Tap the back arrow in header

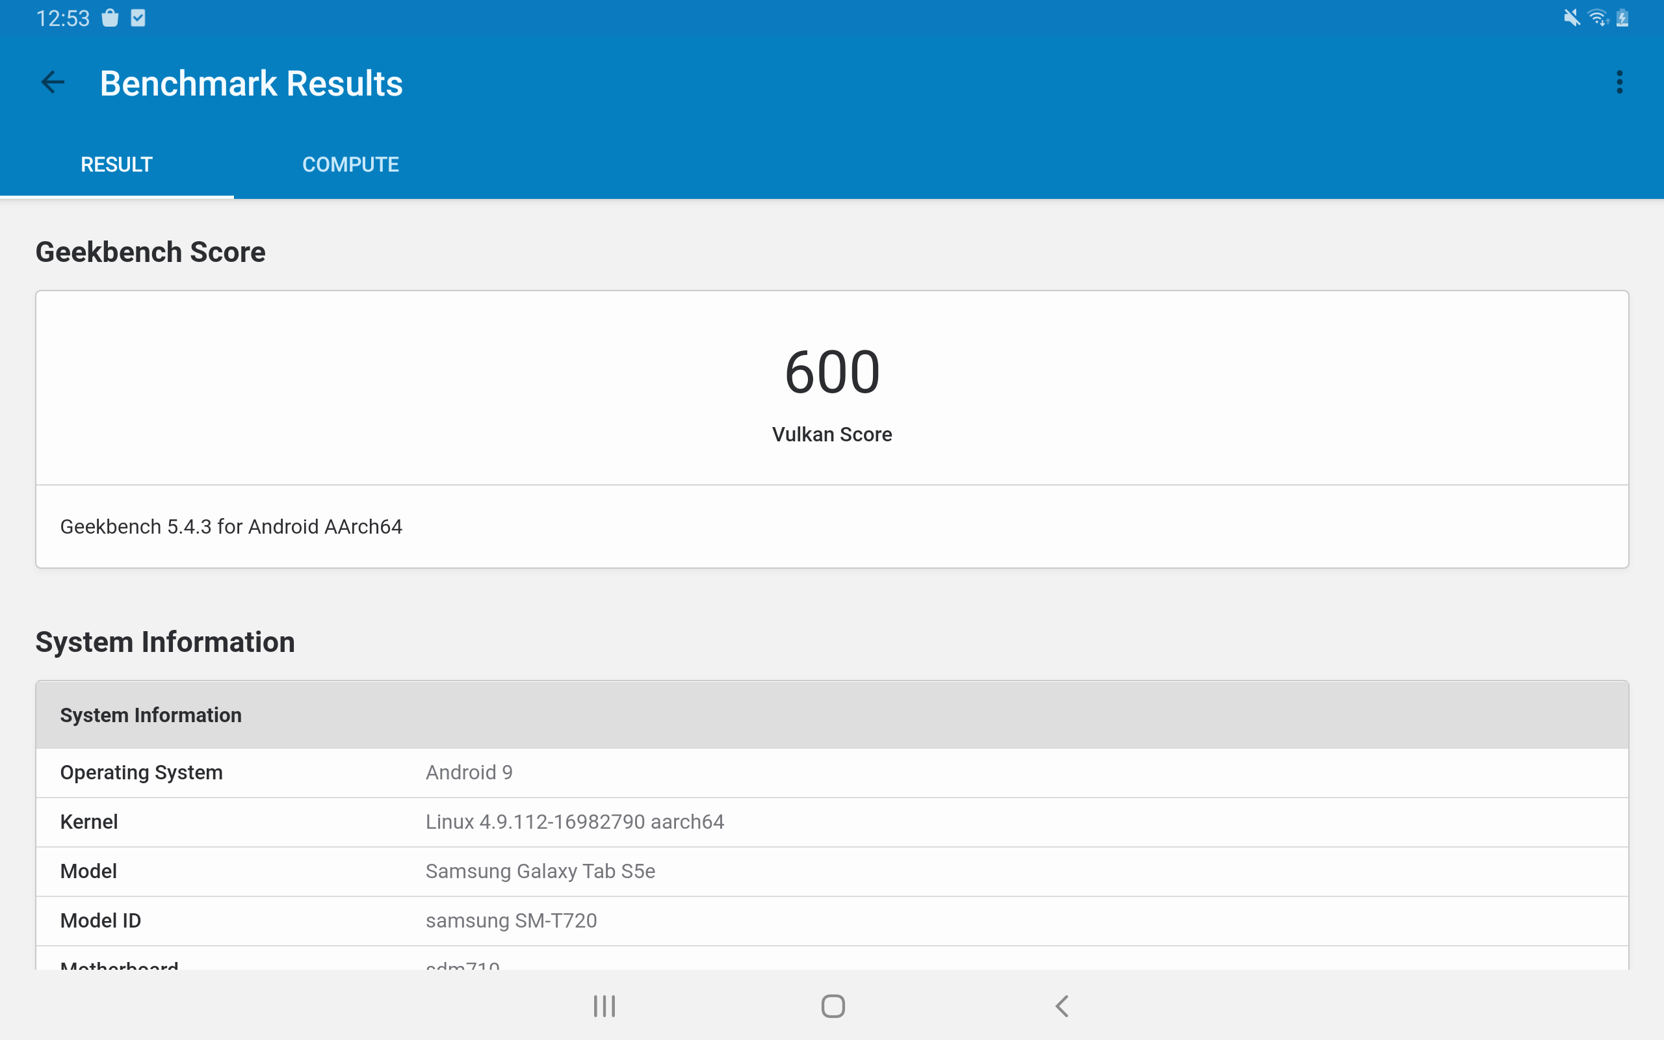click(53, 83)
